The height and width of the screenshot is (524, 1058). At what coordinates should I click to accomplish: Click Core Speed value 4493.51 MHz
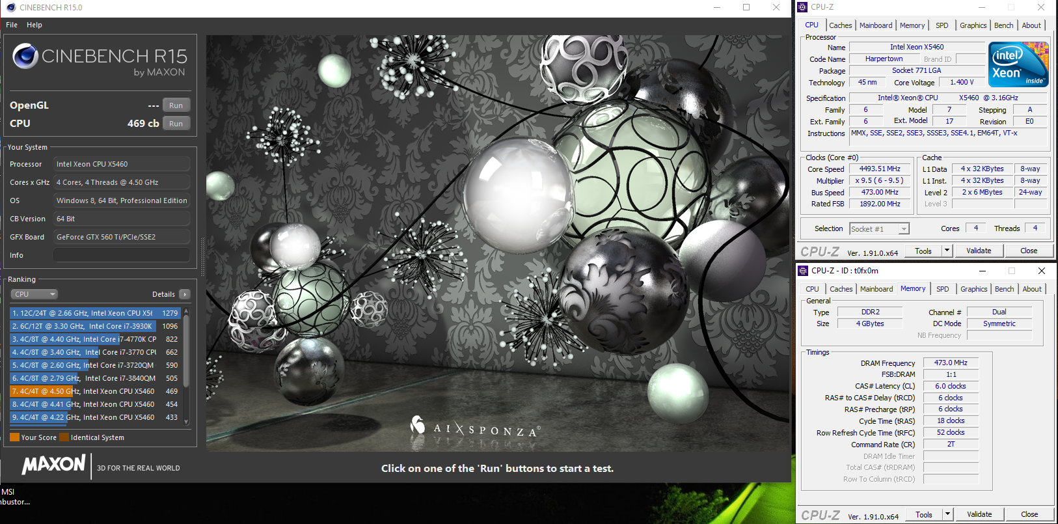[x=880, y=169]
